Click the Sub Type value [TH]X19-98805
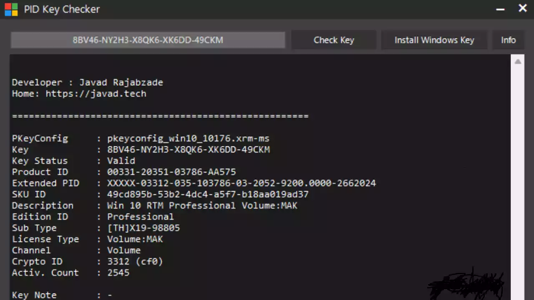Viewport: 534px width, 300px height. [144, 228]
